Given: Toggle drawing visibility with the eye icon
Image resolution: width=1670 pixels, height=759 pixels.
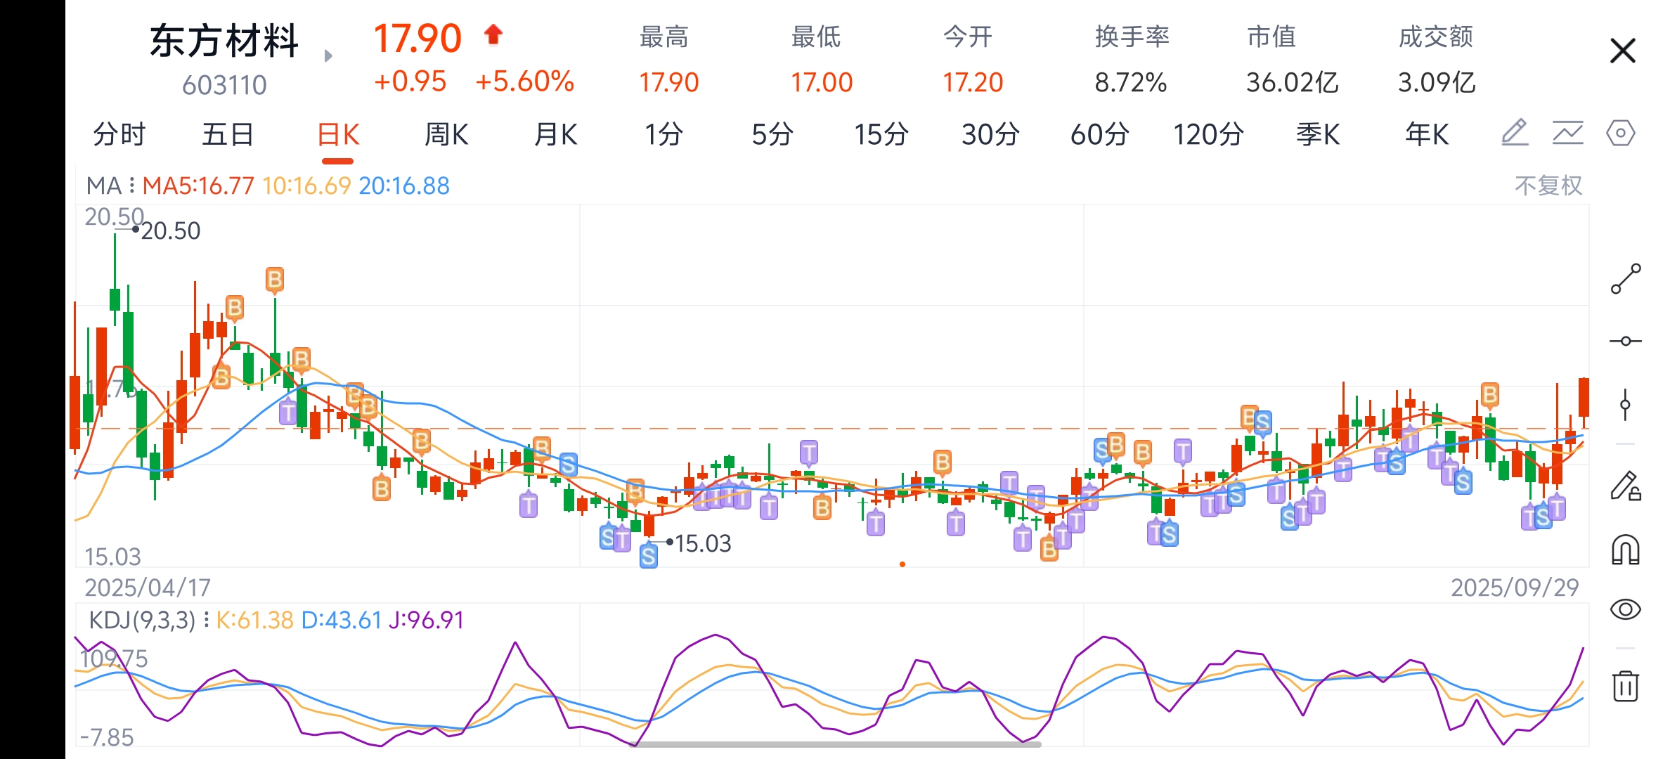Looking at the screenshot, I should tap(1625, 609).
